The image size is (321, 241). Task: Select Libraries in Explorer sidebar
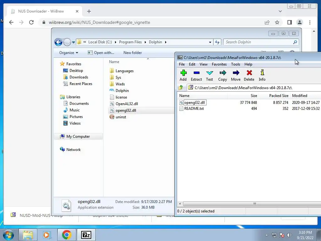click(70, 97)
